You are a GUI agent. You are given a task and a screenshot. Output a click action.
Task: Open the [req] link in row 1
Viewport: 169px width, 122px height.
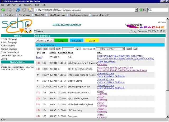39,57
